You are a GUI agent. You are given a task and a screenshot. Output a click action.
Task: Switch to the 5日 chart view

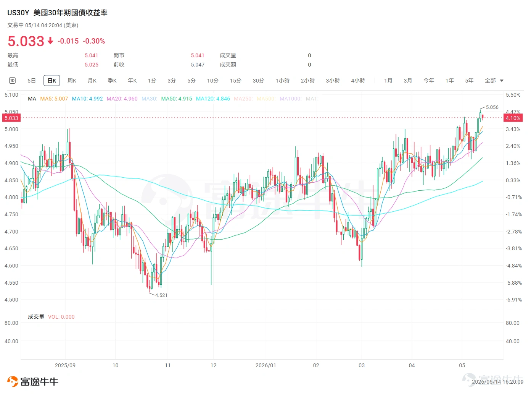[x=32, y=81]
